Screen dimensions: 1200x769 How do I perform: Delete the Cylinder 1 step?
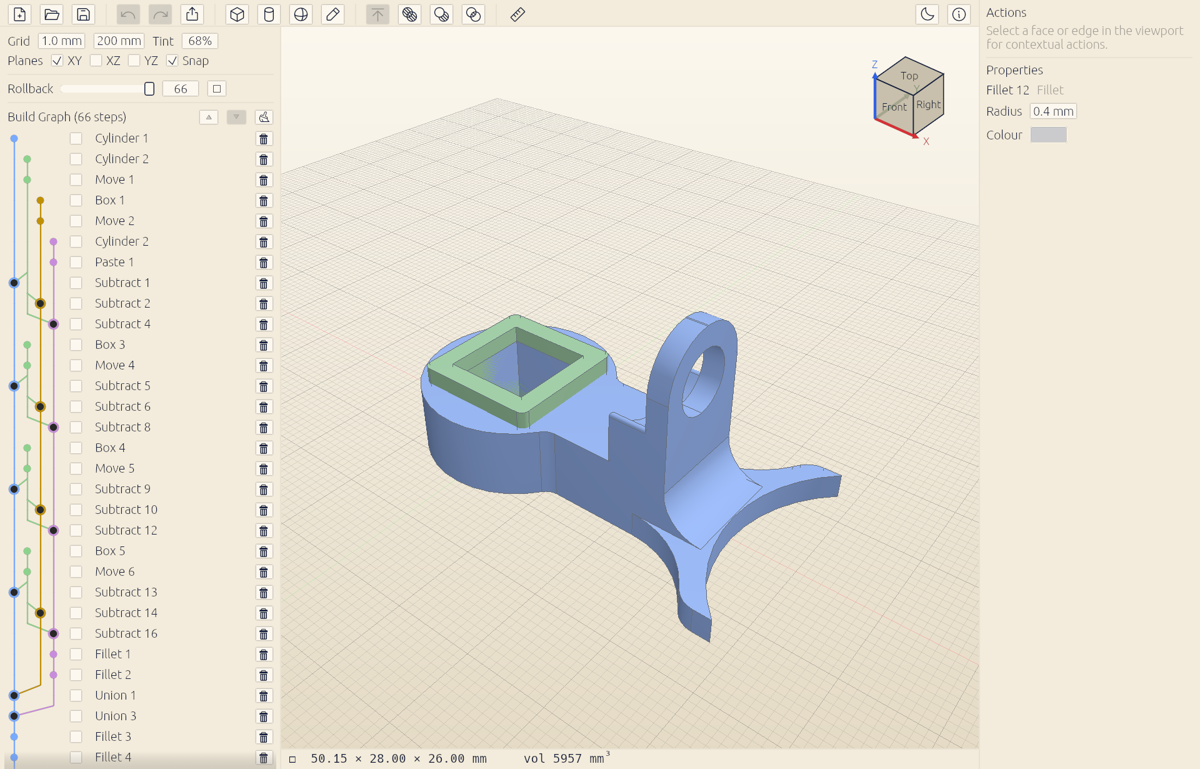pyautogui.click(x=264, y=139)
